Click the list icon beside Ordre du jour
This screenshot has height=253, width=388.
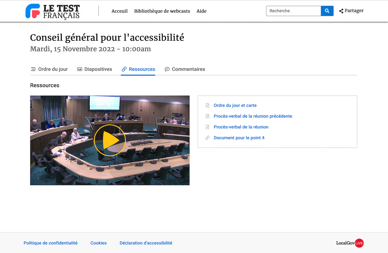click(33, 69)
